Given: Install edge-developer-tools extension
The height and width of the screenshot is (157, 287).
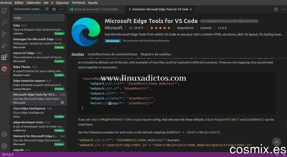Looking at the screenshot, I should pos(59,131).
